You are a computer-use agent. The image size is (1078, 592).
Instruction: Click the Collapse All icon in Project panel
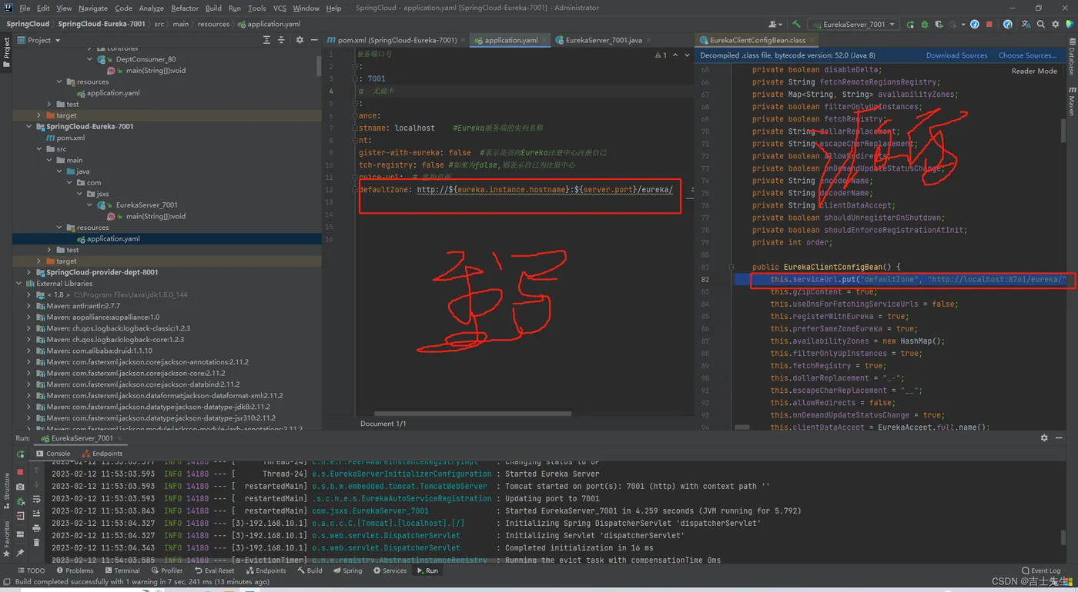(x=283, y=40)
